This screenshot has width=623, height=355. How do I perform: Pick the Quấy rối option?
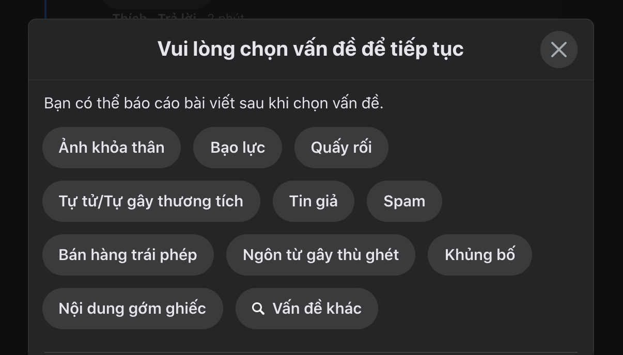(341, 148)
